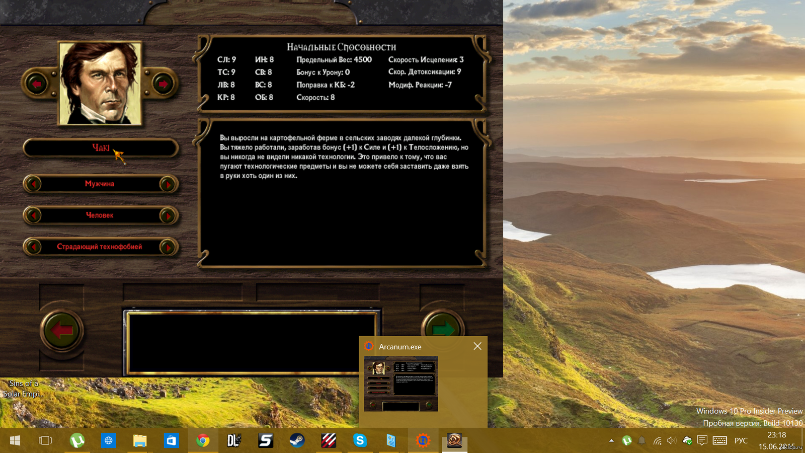Click the Начальные Способности heading
This screenshot has height=453, width=805.
pos(342,47)
